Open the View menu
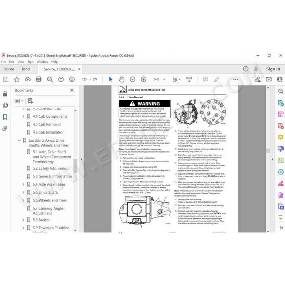This screenshot has height=285, width=285. pos(21,62)
